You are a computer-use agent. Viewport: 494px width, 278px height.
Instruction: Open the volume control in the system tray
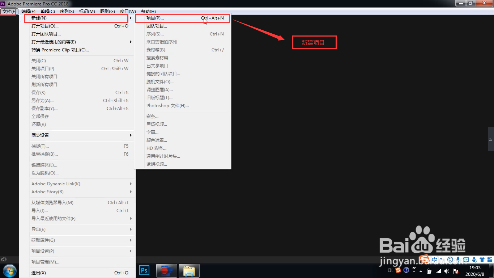[x=447, y=270]
